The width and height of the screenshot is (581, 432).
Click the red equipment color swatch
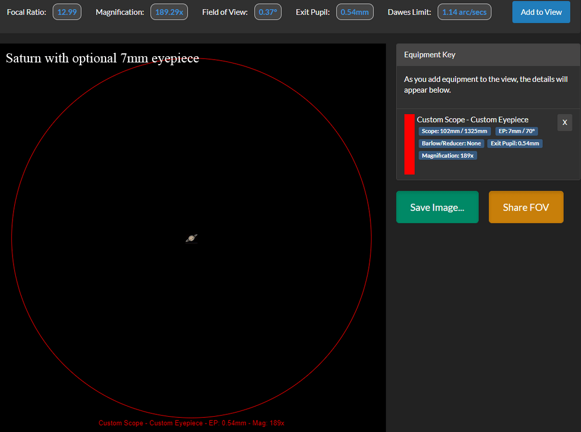coord(409,144)
